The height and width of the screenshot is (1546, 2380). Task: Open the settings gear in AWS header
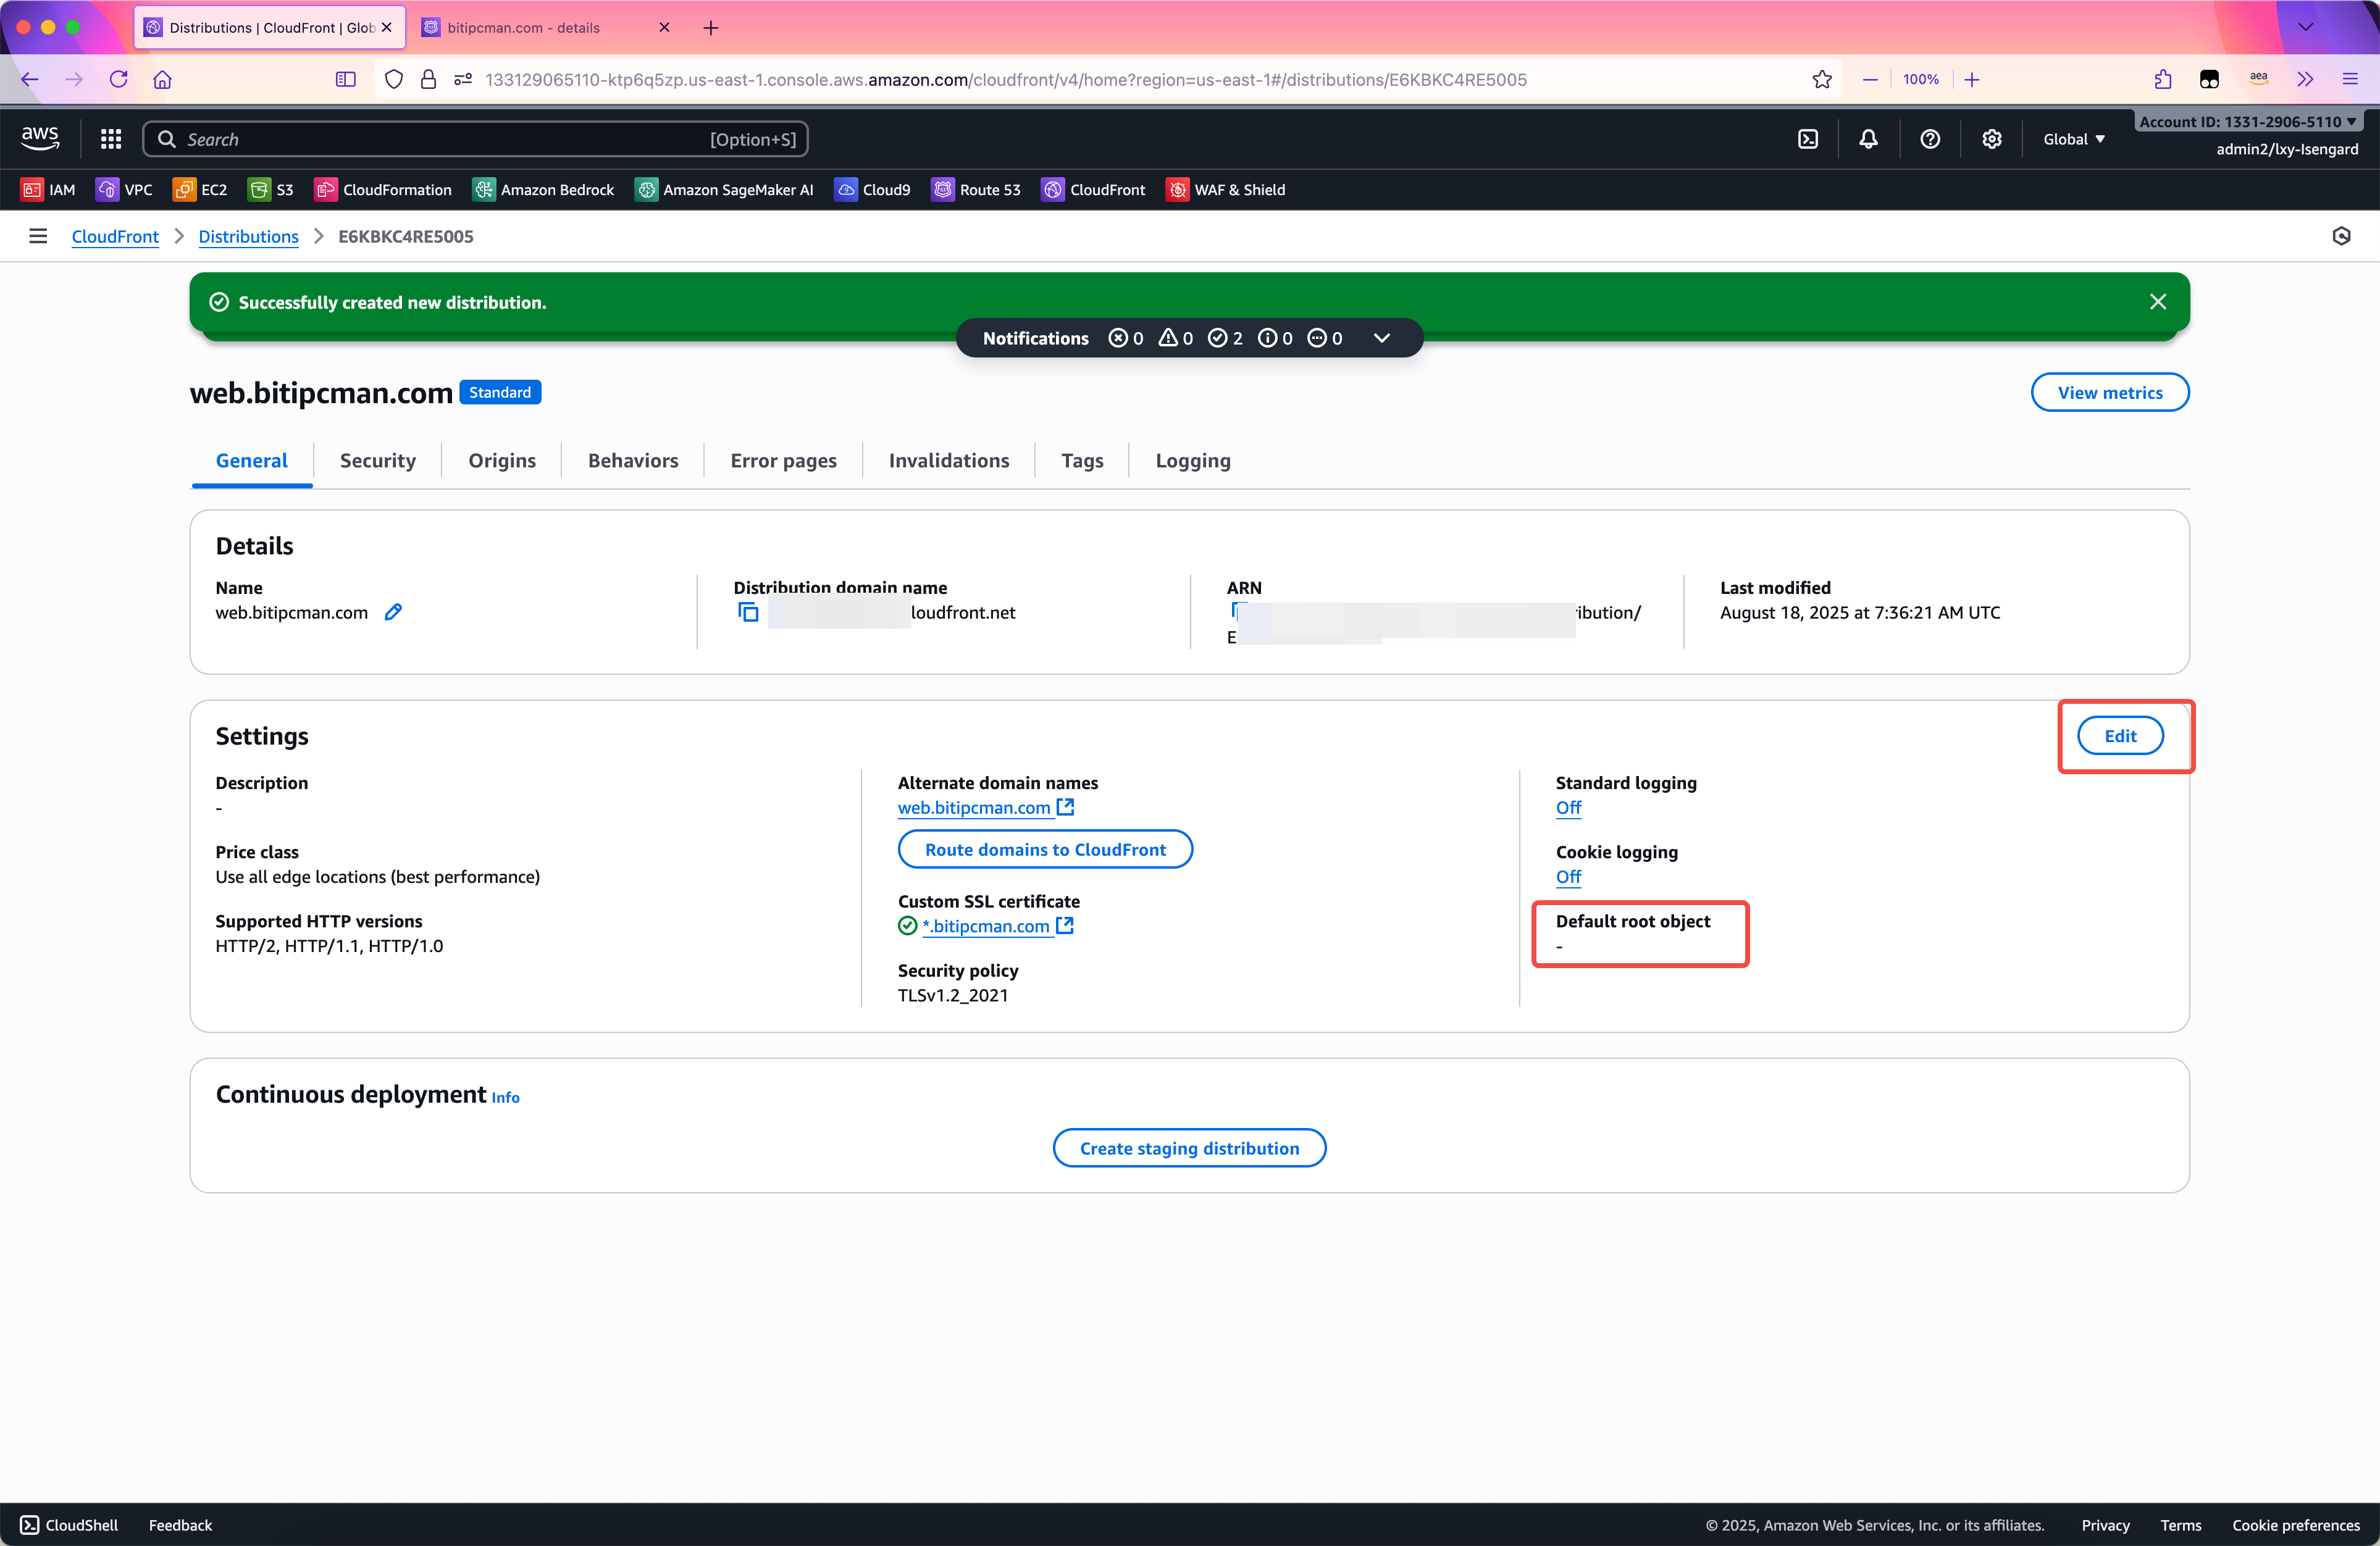[1991, 139]
